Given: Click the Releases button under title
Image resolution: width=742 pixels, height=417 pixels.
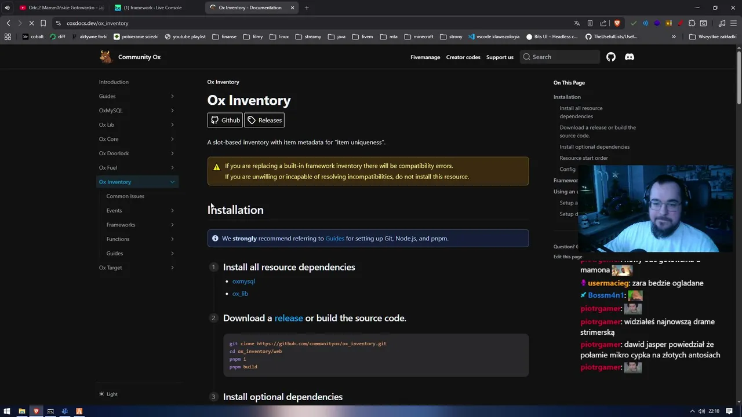Looking at the screenshot, I should (264, 120).
